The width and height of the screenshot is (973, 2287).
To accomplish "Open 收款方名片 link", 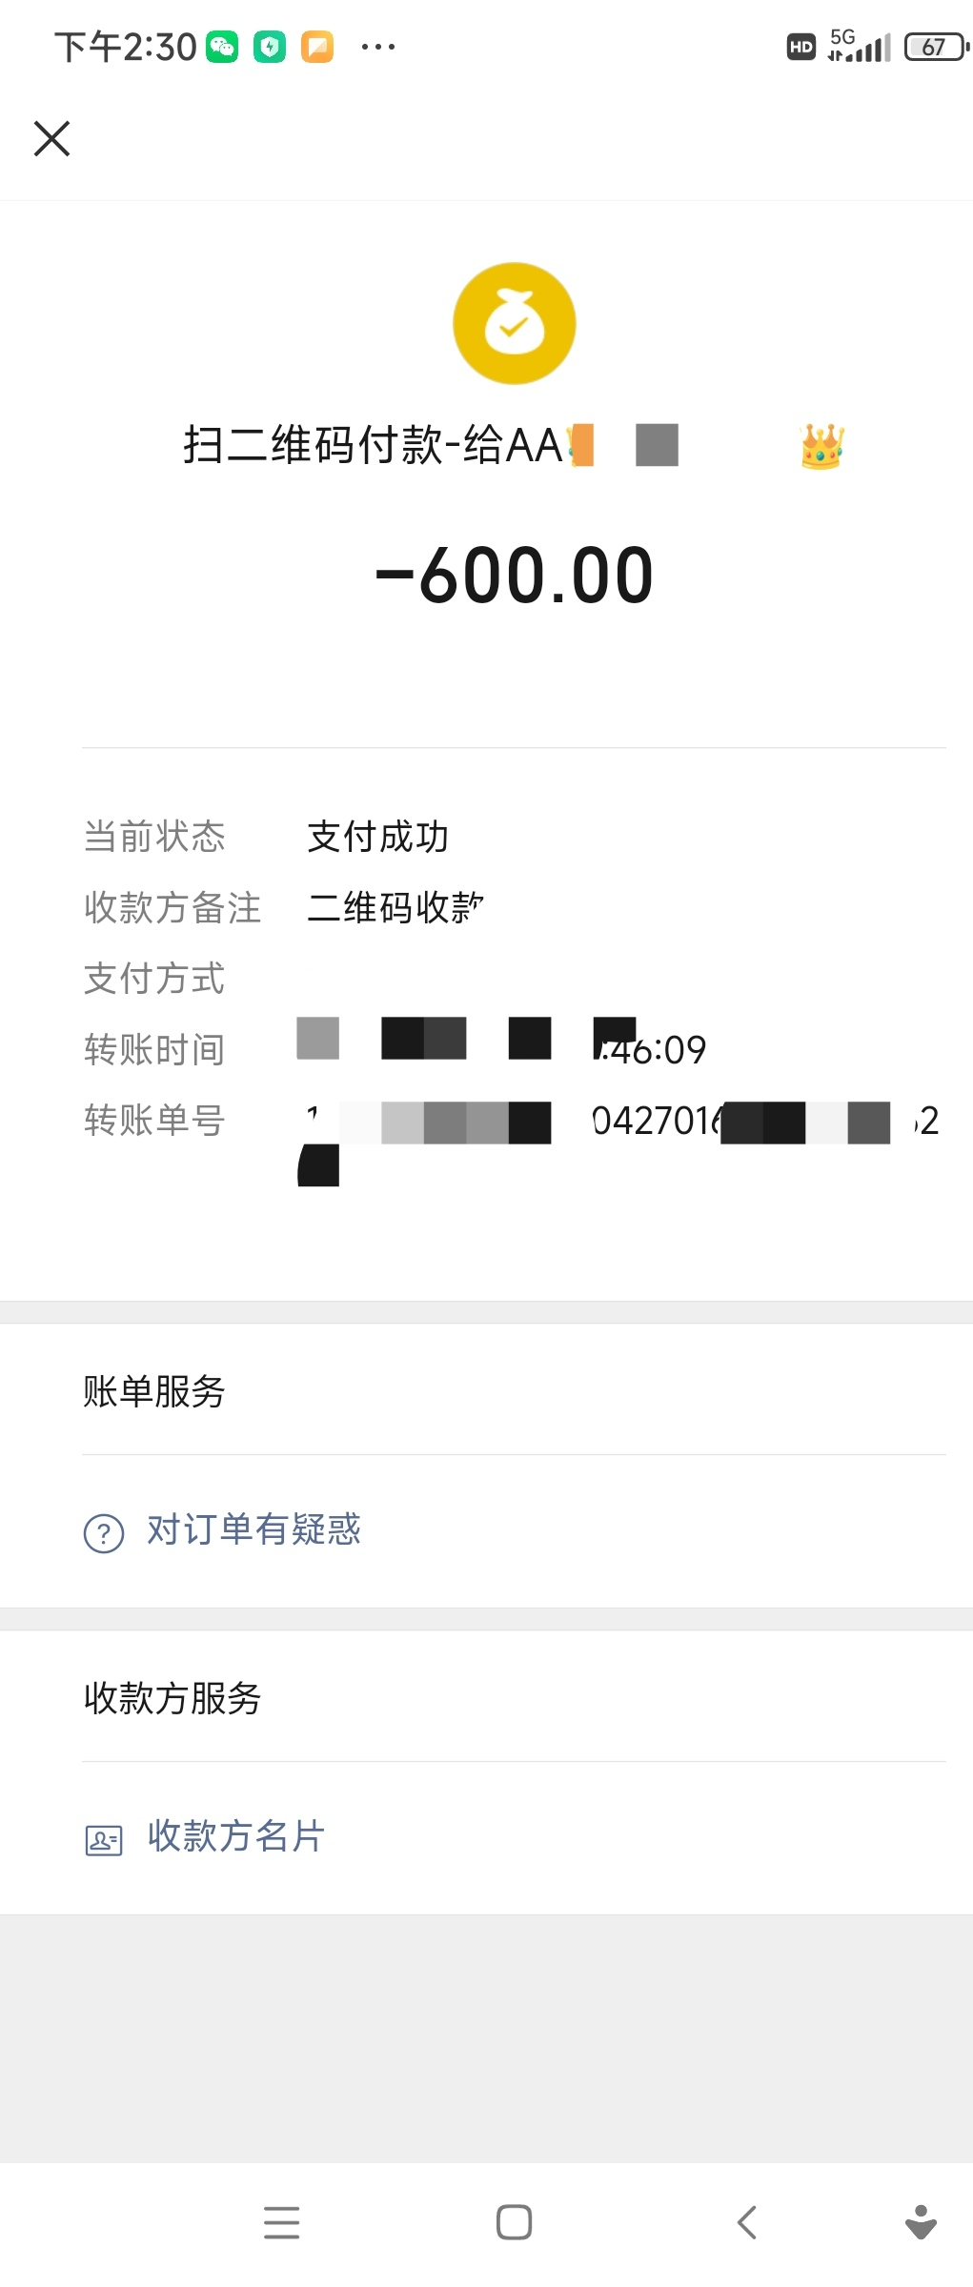I will coord(236,1836).
